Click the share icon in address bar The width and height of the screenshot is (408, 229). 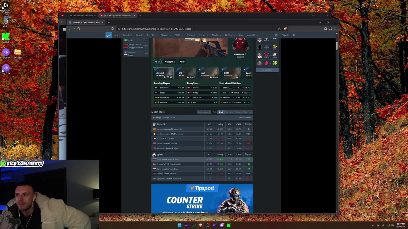tap(280, 29)
